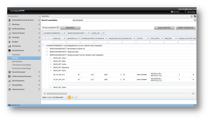The image size is (210, 120).
Task: Open BAUM_NR column filter dropdown
Action: 64,38
